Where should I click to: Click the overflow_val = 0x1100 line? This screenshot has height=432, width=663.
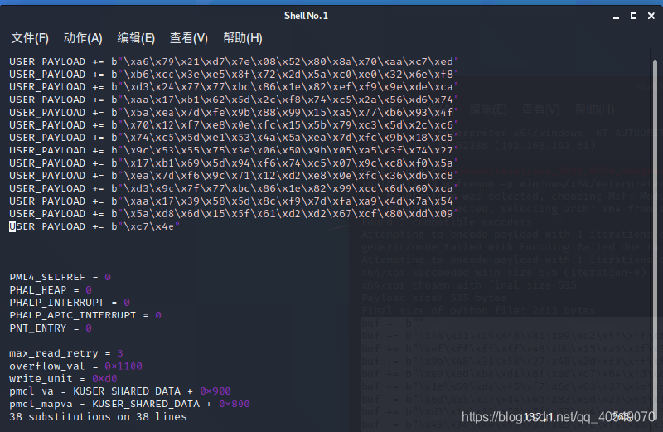pos(76,366)
